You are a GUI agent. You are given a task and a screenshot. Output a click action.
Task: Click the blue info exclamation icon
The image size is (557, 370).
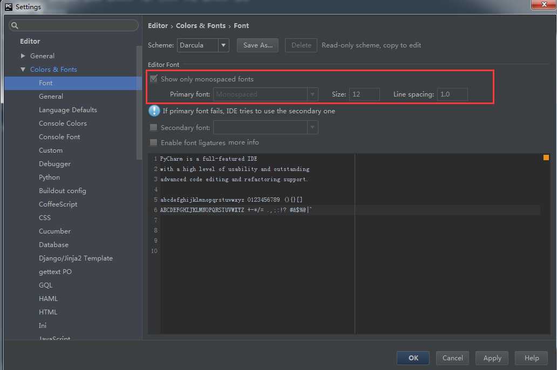click(154, 111)
